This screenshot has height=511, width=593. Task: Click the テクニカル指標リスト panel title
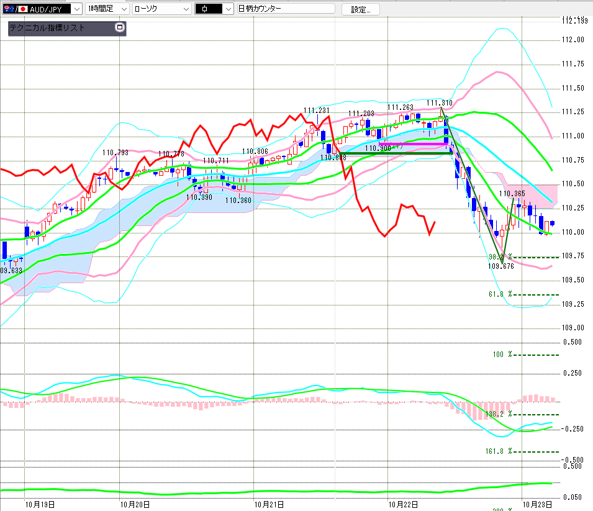tap(47, 27)
